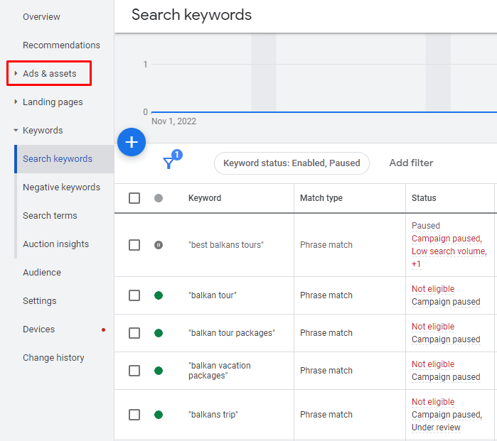Click the red notification dot beside Devices
This screenshot has width=497, height=441.
[103, 330]
